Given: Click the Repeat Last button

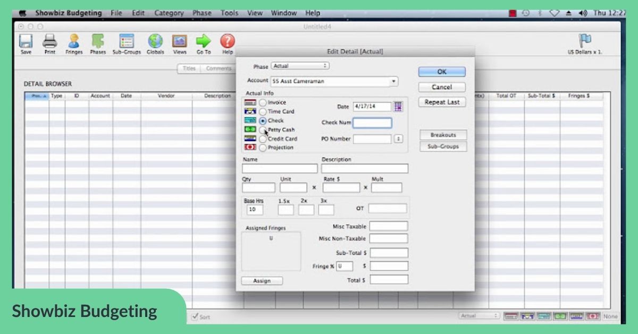Looking at the screenshot, I should click(x=442, y=102).
